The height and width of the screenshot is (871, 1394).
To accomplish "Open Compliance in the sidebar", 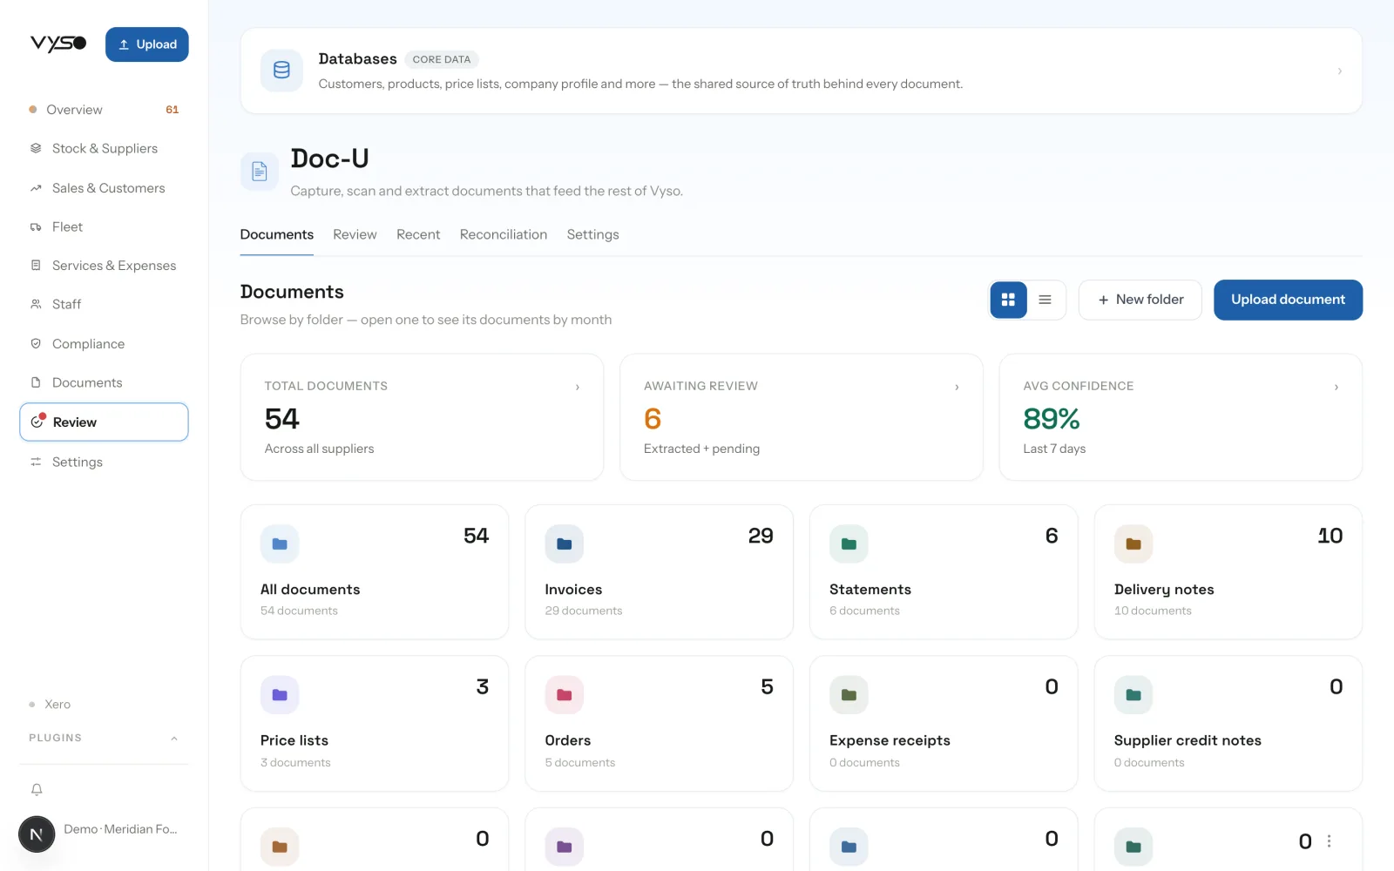I will [x=104, y=344].
